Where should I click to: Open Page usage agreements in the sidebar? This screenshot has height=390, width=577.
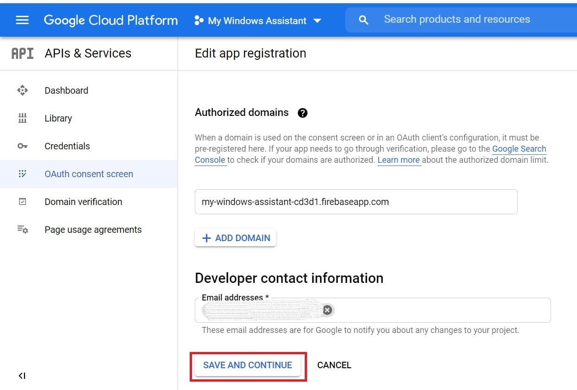pyautogui.click(x=93, y=230)
